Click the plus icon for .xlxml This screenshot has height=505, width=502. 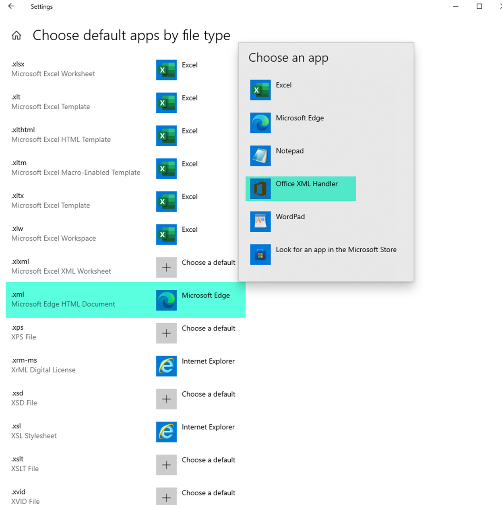pos(166,268)
